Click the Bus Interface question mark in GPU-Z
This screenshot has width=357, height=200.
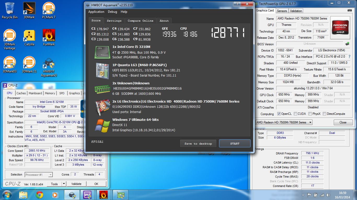pyautogui.click(x=349, y=57)
